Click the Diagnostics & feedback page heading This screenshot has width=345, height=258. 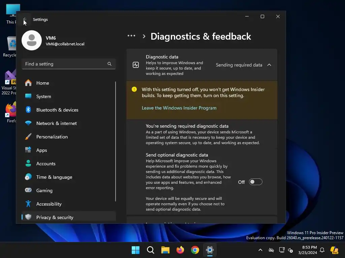(201, 36)
